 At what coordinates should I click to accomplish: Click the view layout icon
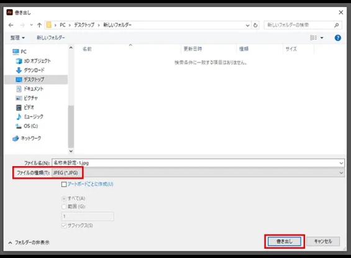(313, 38)
